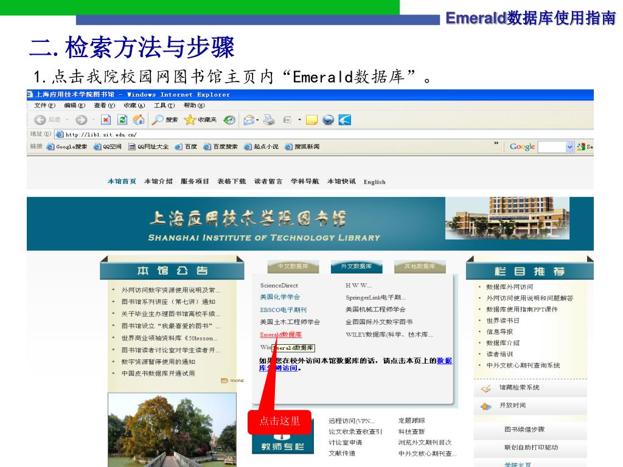
Task: Open 图书馆续借步骤 link
Action: [524, 429]
